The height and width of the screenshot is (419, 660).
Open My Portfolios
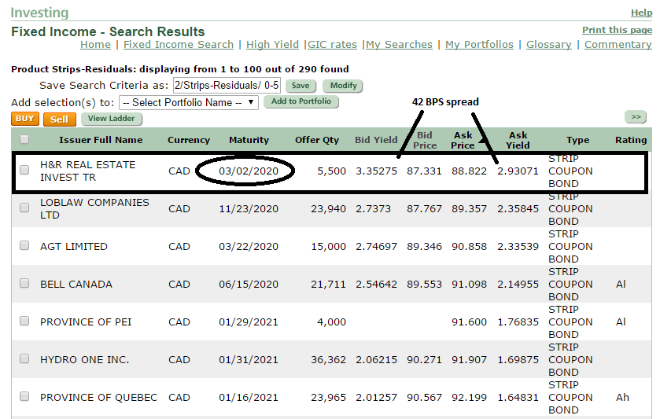pos(479,45)
